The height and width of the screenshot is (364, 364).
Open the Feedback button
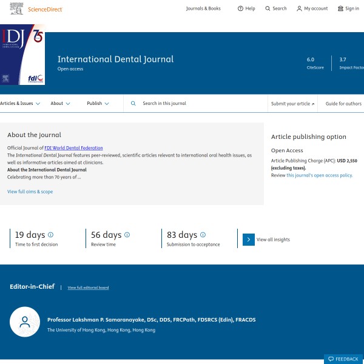(x=343, y=359)
